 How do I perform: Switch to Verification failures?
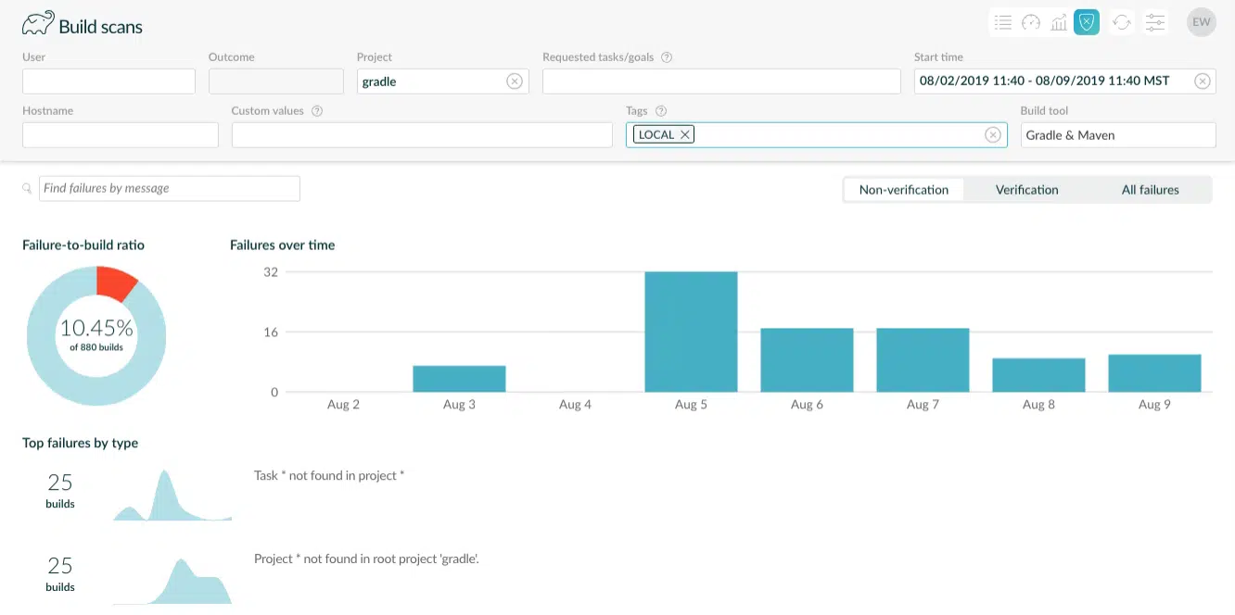point(1026,190)
